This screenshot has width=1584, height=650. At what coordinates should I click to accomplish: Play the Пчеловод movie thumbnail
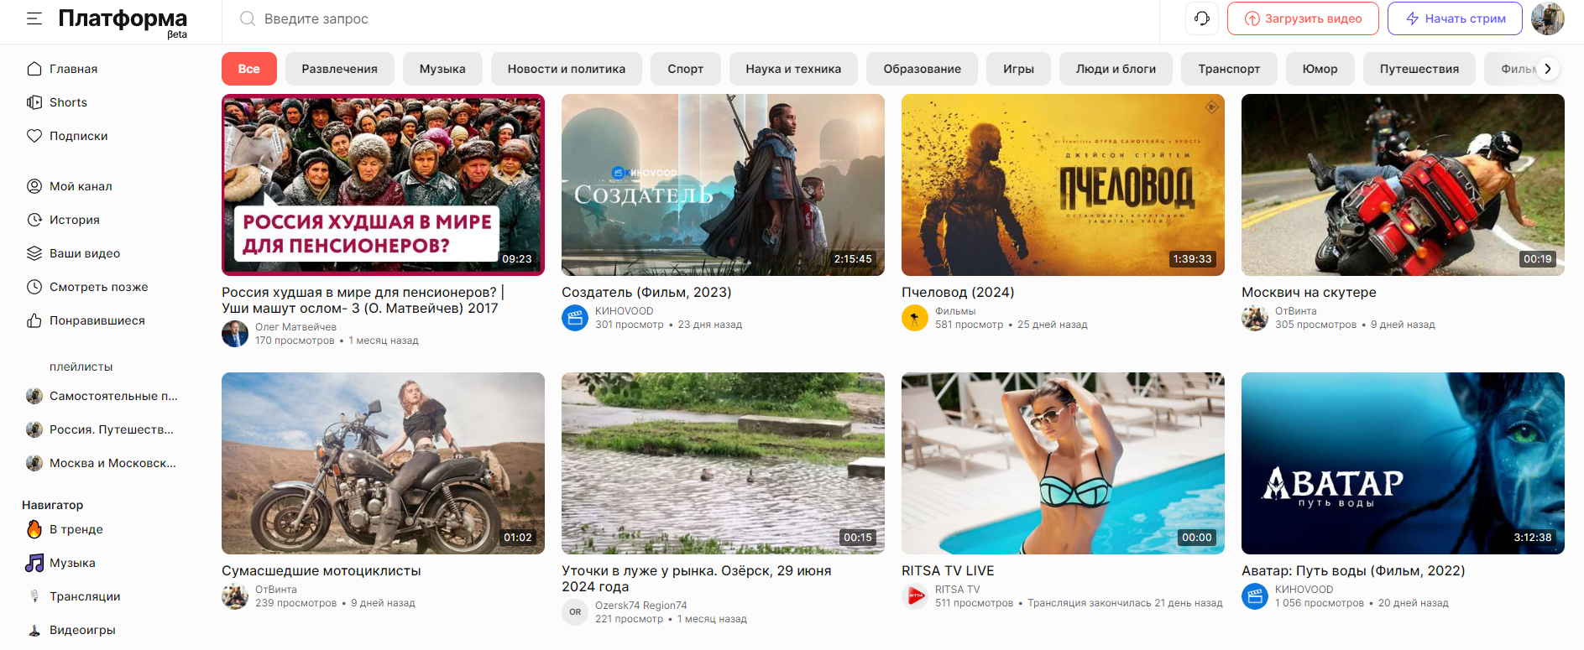(1063, 185)
